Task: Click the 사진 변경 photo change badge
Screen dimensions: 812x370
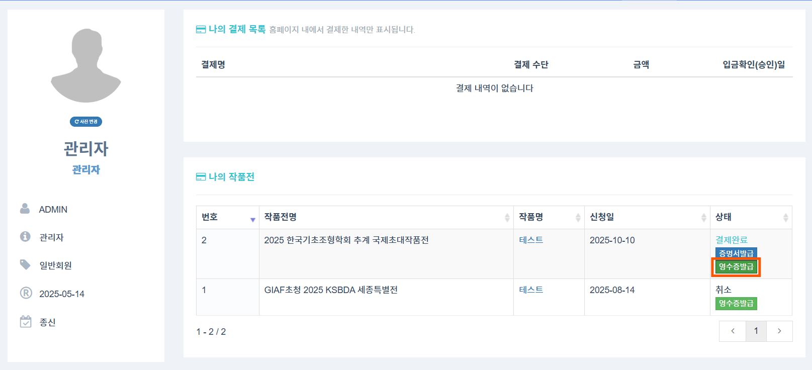Action: [x=86, y=122]
